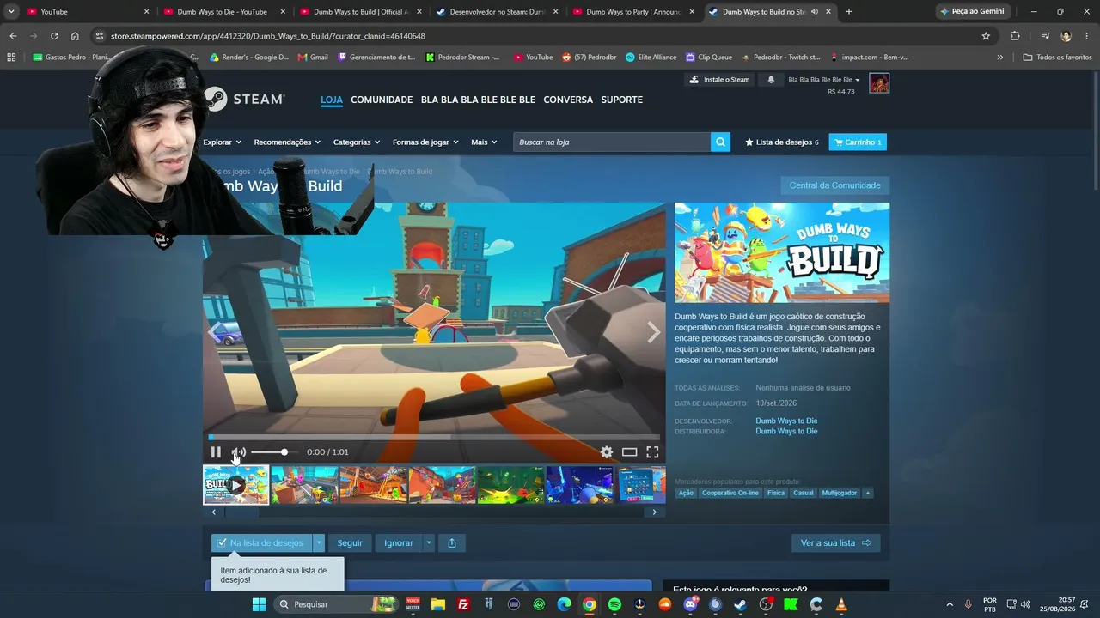Image resolution: width=1100 pixels, height=618 pixels.
Task: Reload the Steam store page
Action: coord(54,36)
